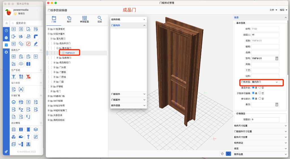Expand the 03通用门板 folder

tap(48, 96)
